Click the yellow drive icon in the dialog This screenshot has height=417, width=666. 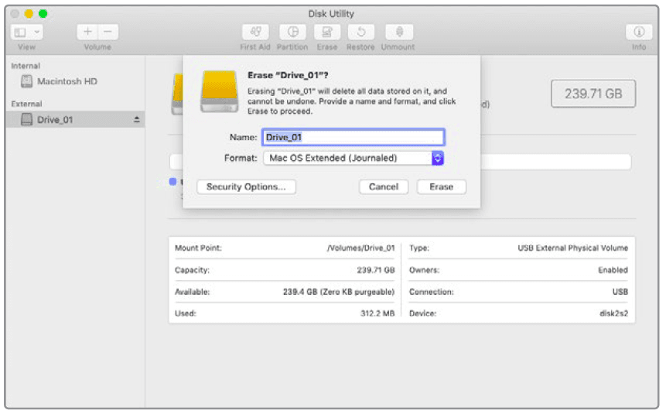[x=218, y=91]
